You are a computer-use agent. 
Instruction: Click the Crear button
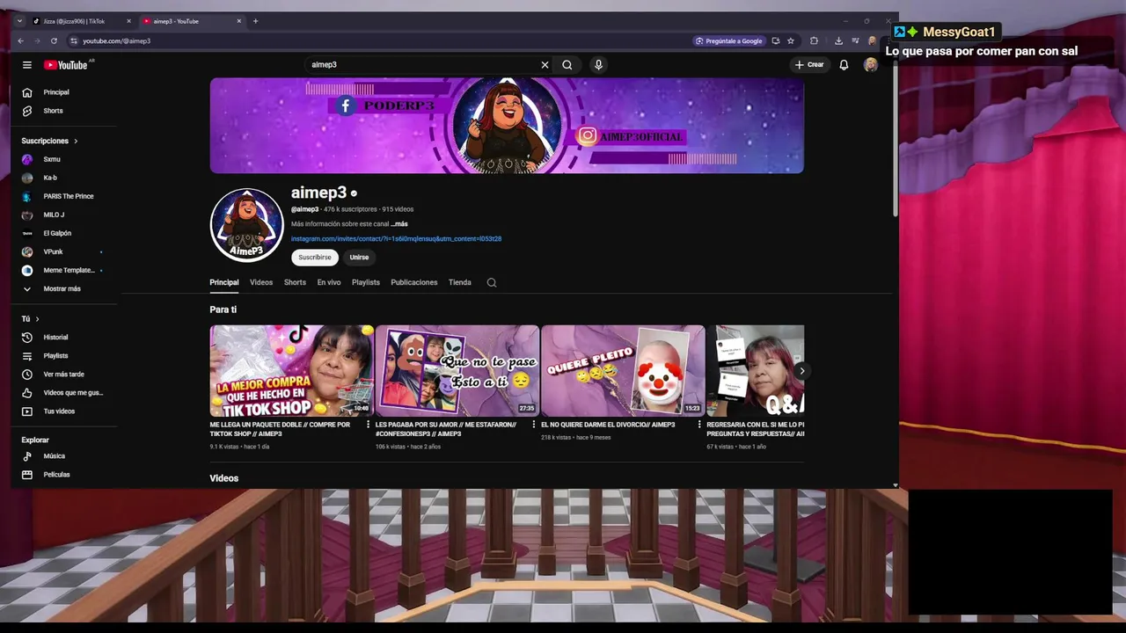[809, 65]
